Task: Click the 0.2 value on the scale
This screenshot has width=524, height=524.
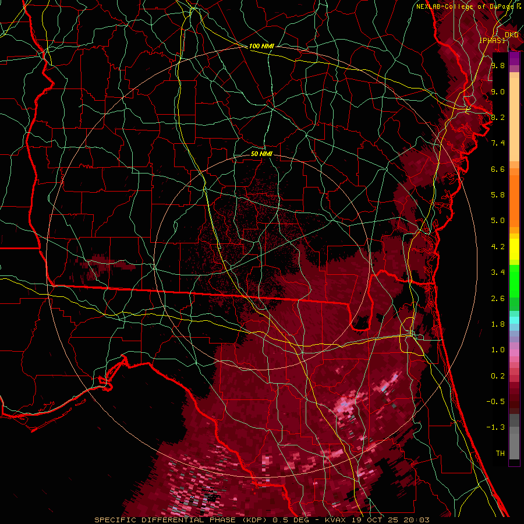Action: click(x=498, y=376)
